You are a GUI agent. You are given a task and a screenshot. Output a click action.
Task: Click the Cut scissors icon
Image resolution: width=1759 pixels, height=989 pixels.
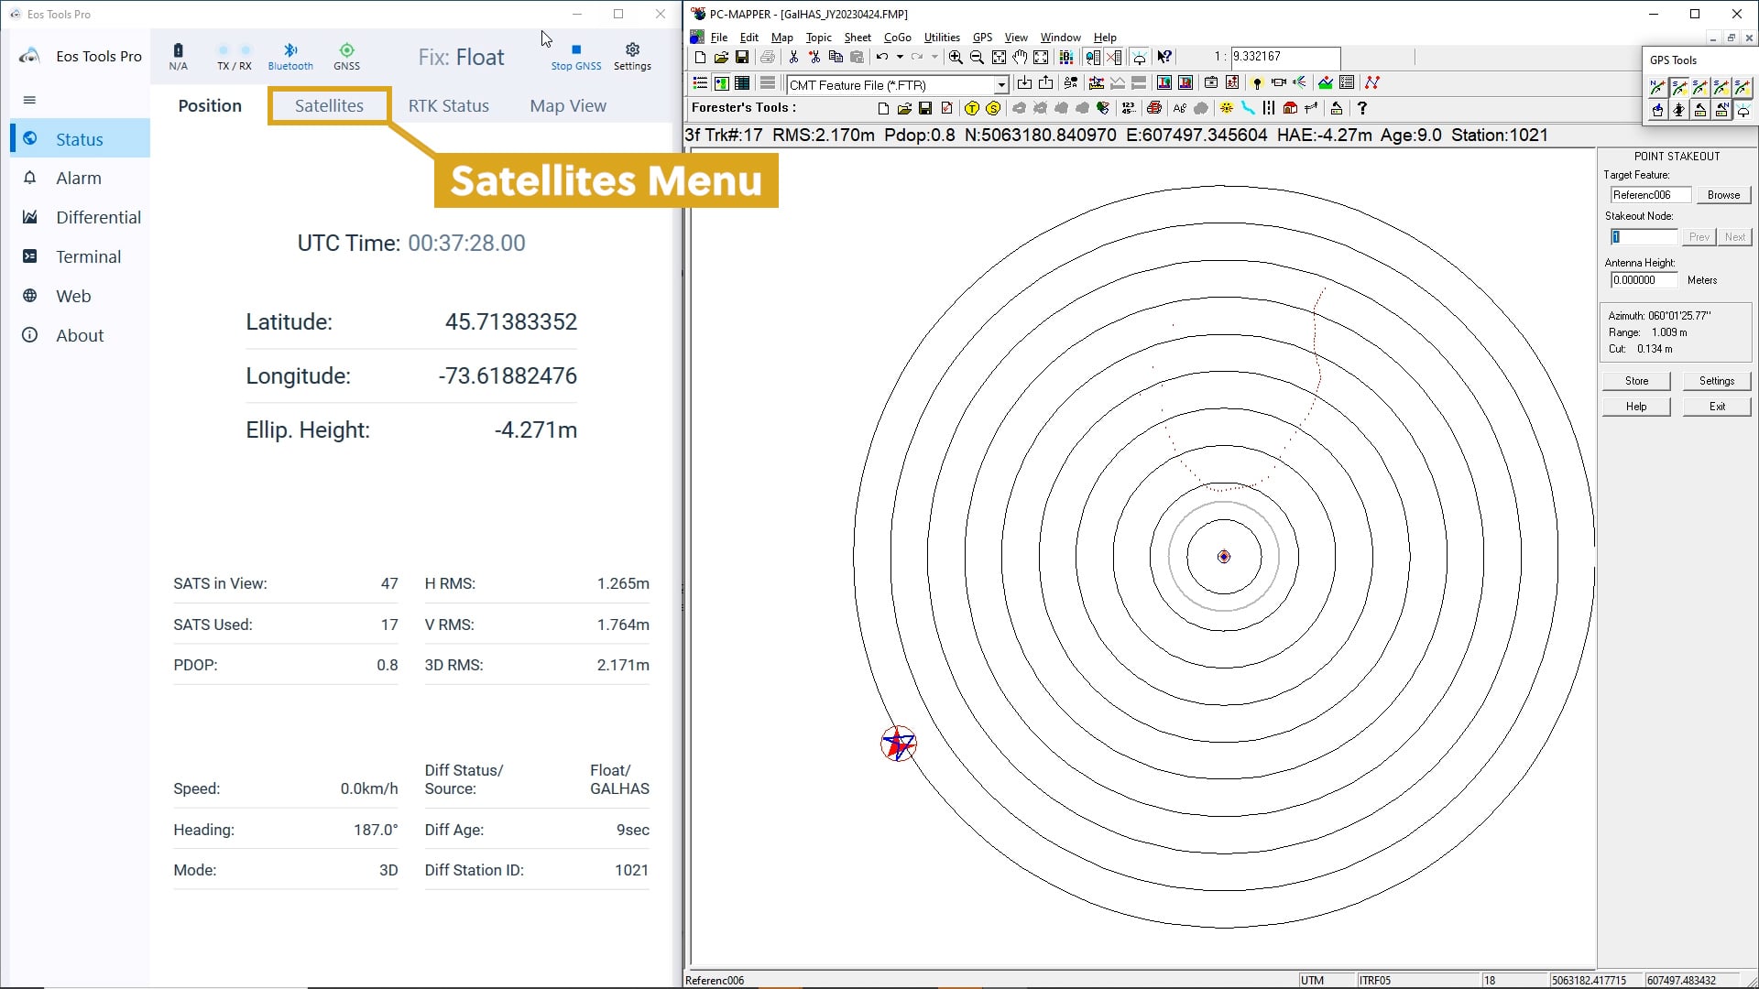coord(793,57)
